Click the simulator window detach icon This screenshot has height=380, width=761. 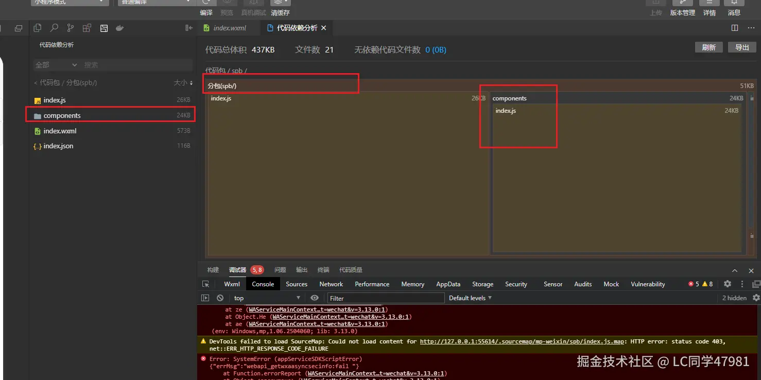[x=19, y=28]
